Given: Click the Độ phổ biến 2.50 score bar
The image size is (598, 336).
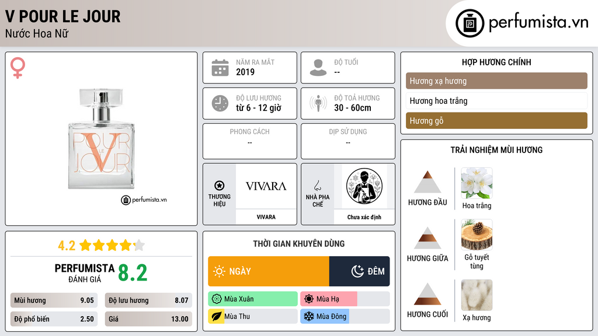Looking at the screenshot, I should click(54, 319).
